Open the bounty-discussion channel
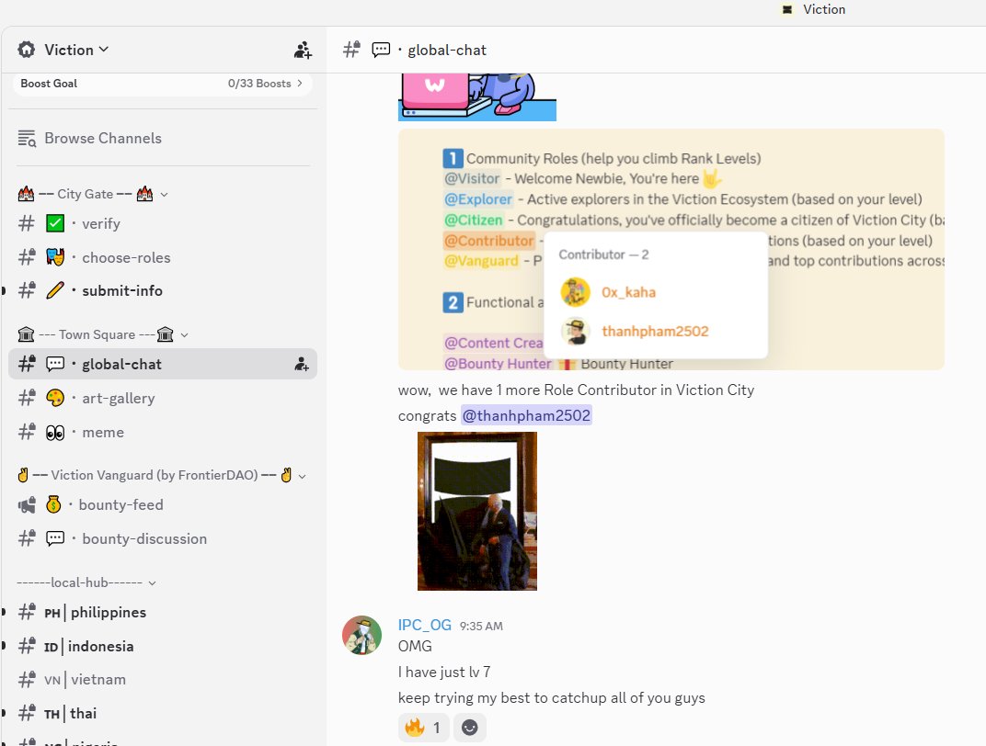 tap(162, 538)
